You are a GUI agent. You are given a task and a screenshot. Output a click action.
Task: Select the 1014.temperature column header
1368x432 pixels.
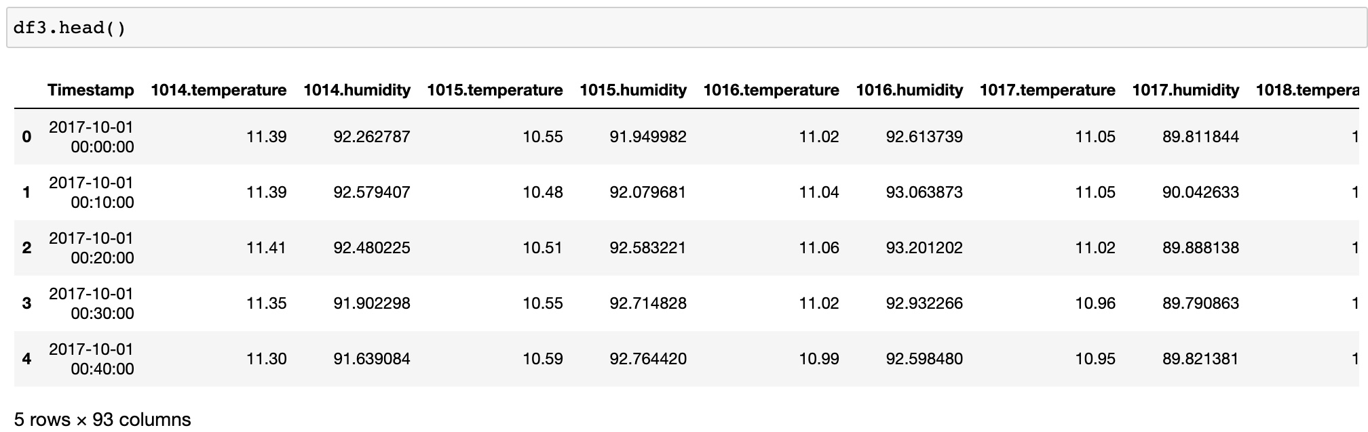point(218,90)
